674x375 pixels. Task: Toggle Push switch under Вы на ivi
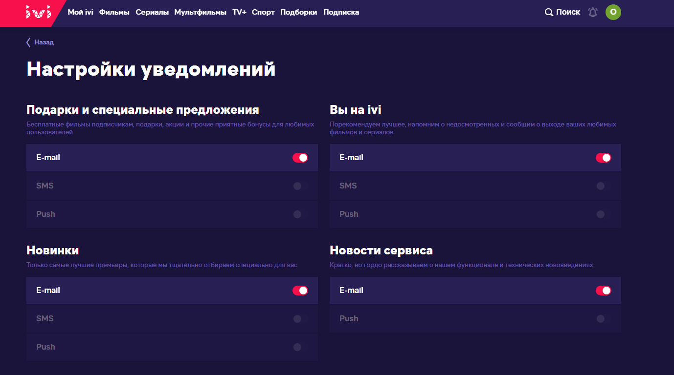[x=604, y=214]
